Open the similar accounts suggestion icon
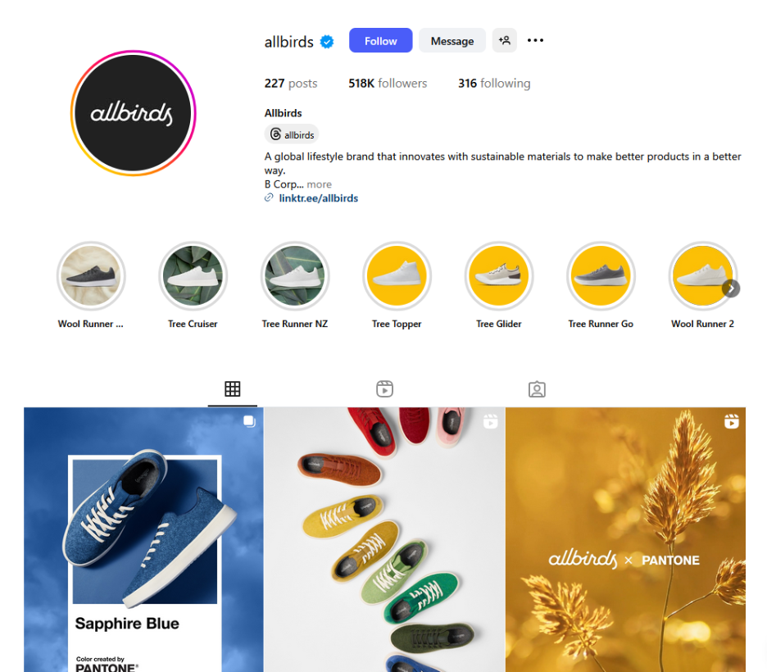The height and width of the screenshot is (672, 767). pyautogui.click(x=504, y=41)
